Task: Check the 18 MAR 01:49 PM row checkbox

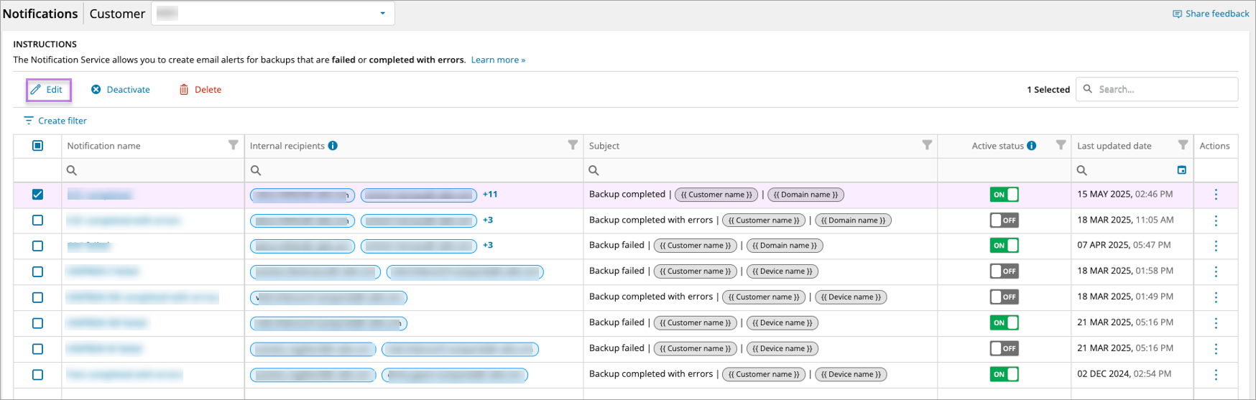Action: 38,297
